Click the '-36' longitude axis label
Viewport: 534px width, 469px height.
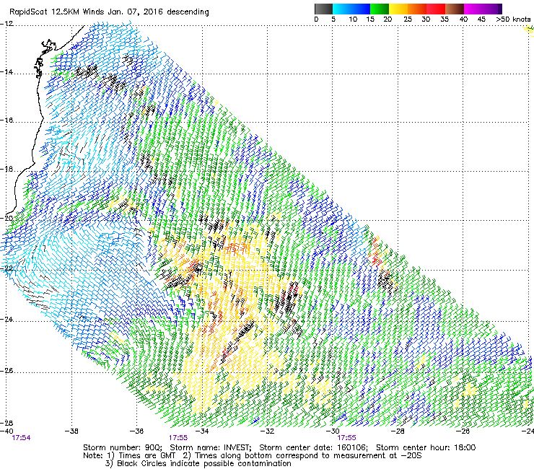coord(136,431)
